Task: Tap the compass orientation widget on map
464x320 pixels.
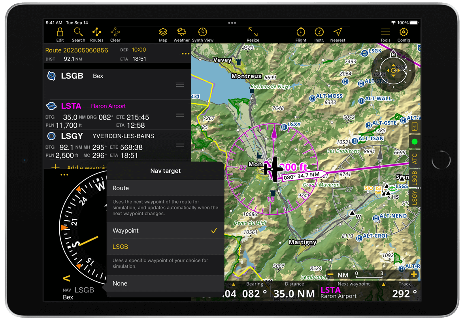Action: pyautogui.click(x=393, y=70)
